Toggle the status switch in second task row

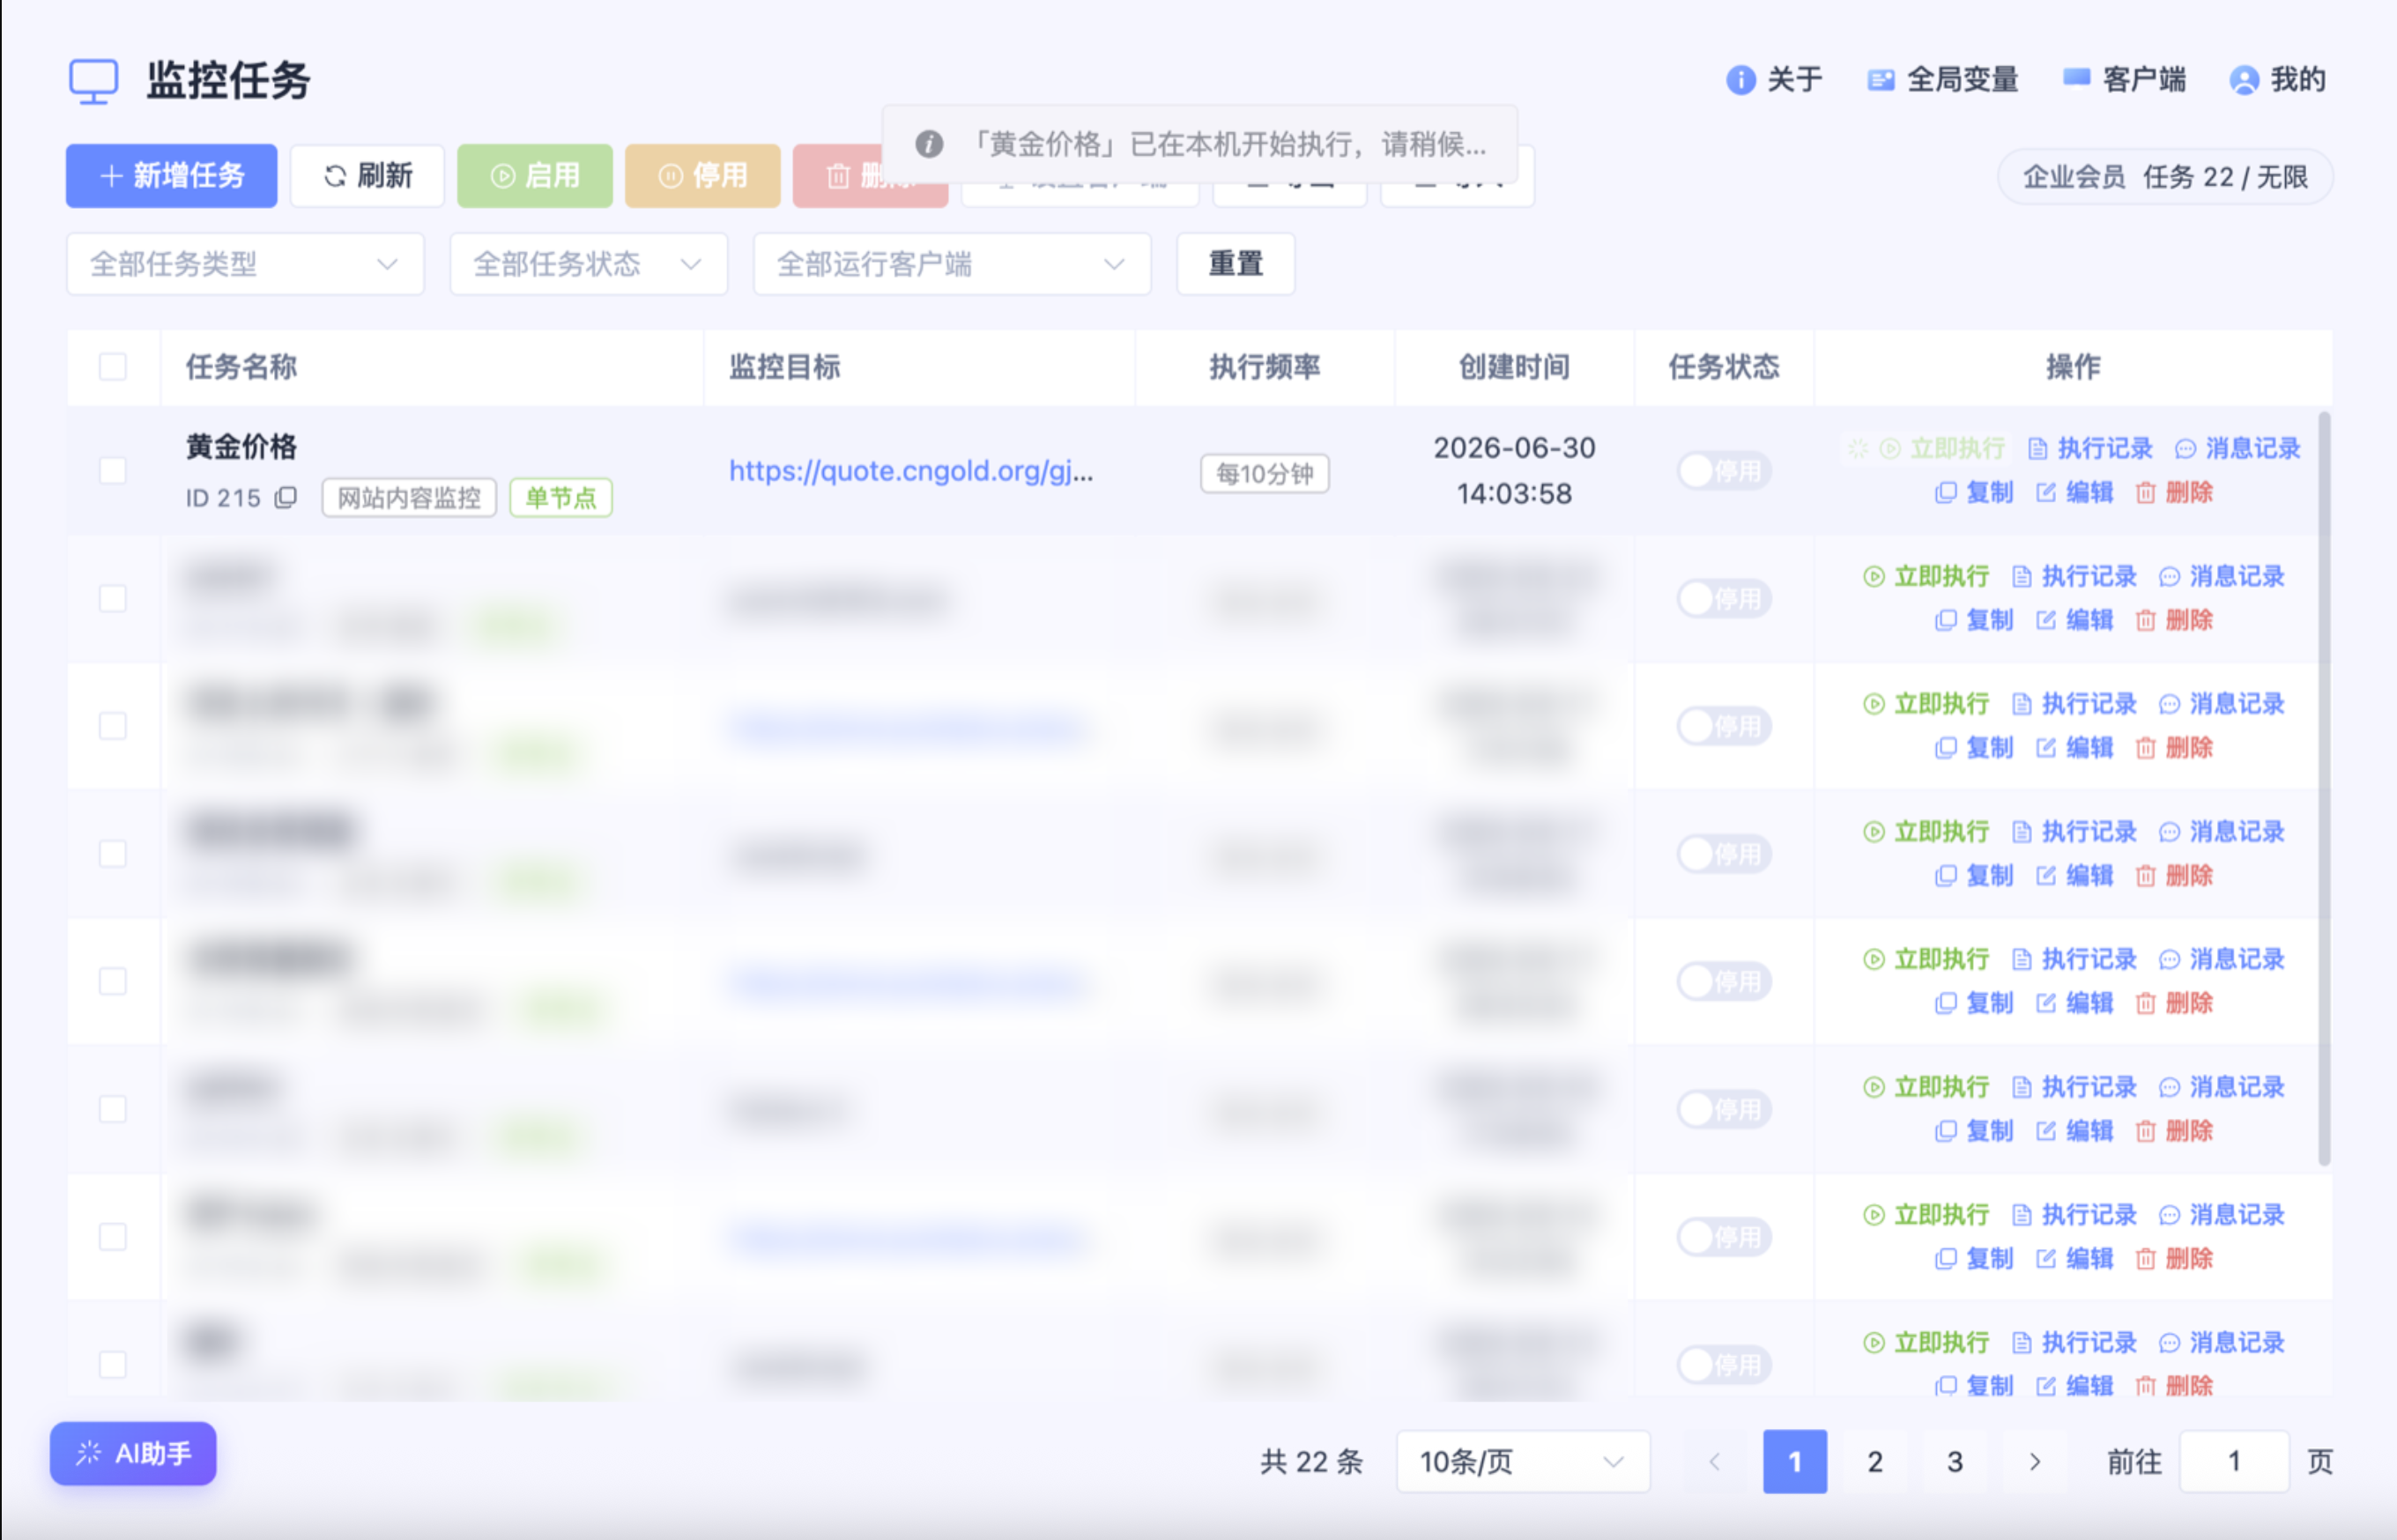tap(1724, 599)
